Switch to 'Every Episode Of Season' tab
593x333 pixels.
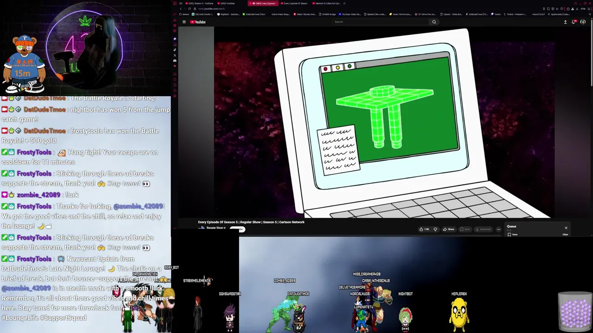pyautogui.click(x=294, y=3)
